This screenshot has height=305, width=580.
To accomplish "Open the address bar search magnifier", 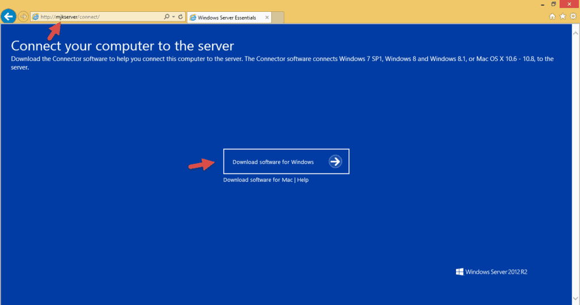I will click(x=167, y=16).
